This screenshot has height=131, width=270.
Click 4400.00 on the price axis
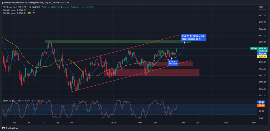262,36
